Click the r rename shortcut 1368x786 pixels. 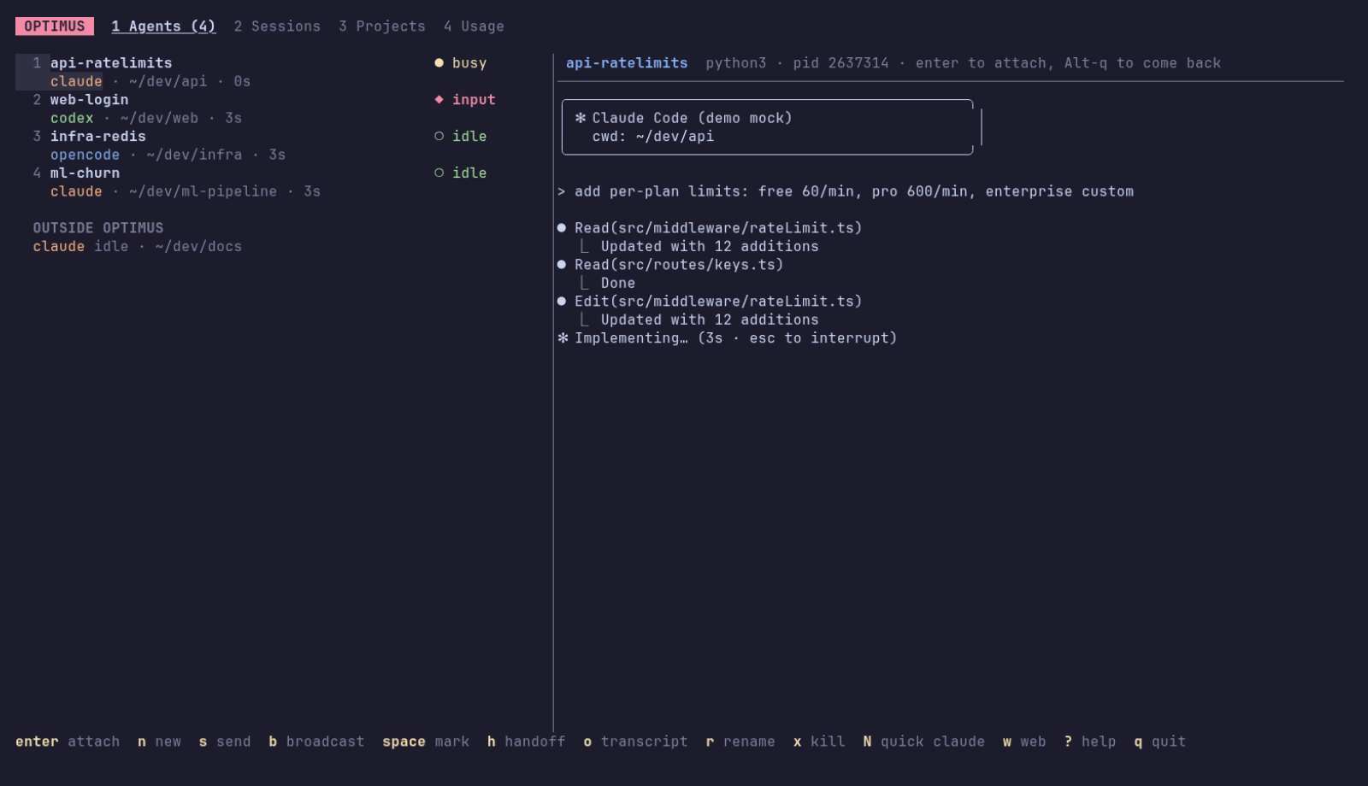point(740,742)
